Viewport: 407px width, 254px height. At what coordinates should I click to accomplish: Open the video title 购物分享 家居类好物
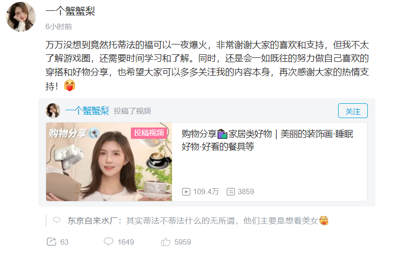click(267, 140)
